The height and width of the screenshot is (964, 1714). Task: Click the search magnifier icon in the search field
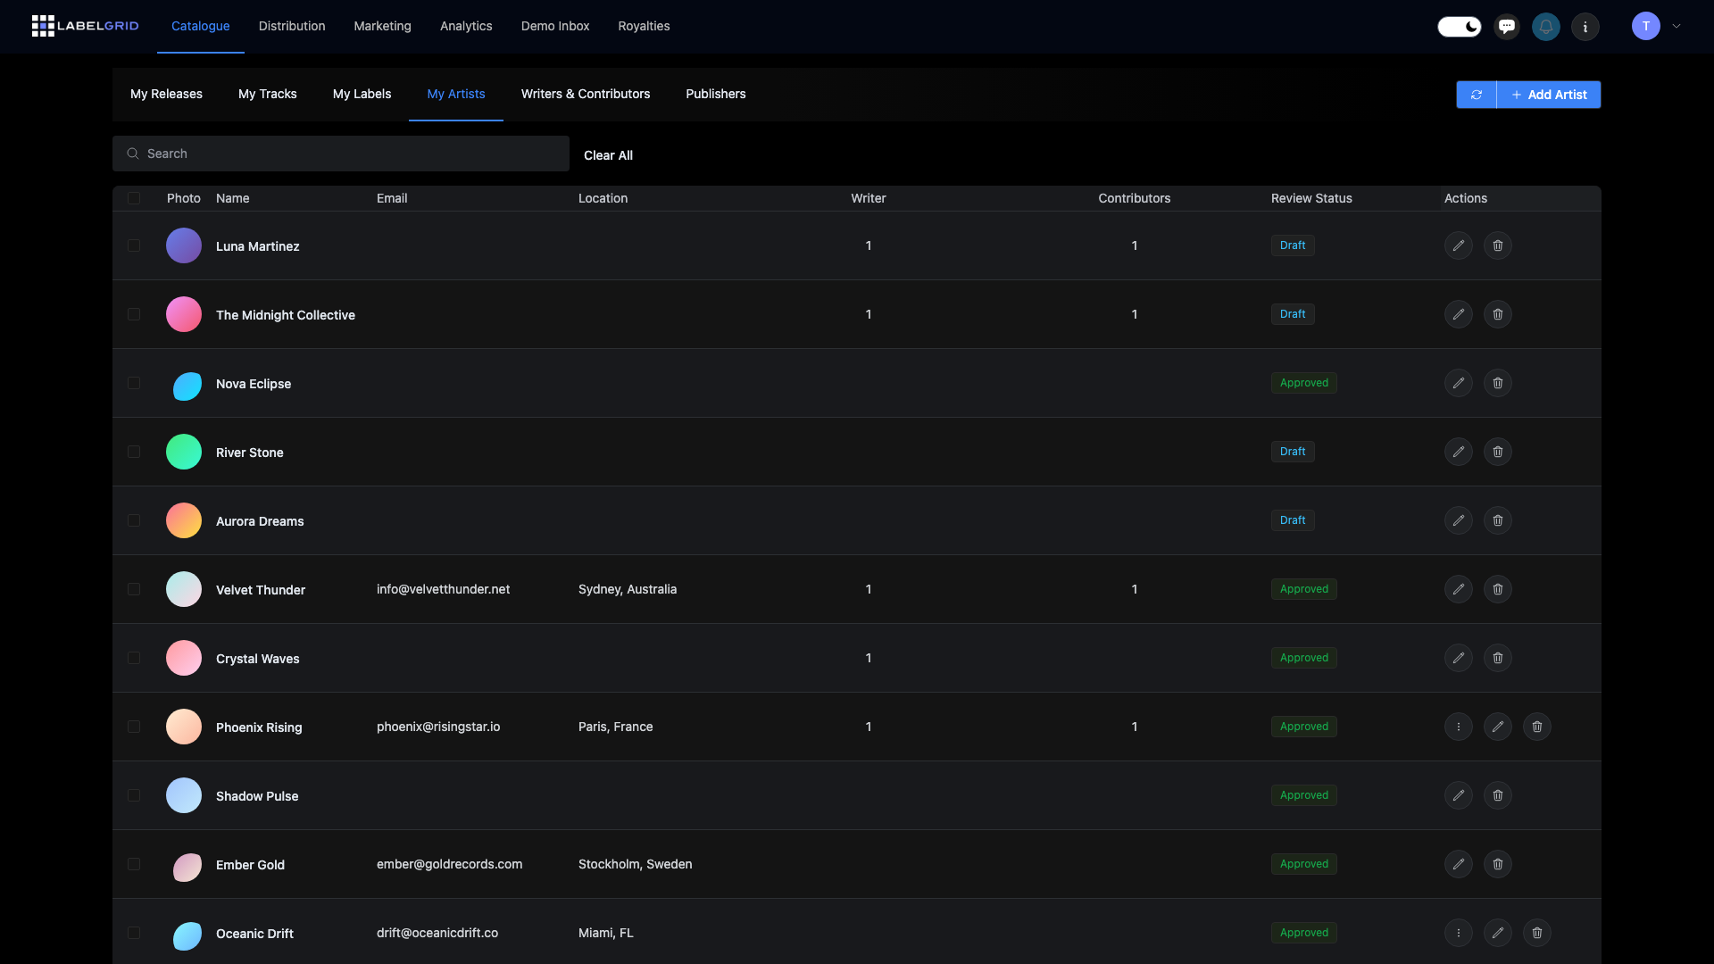click(x=132, y=153)
